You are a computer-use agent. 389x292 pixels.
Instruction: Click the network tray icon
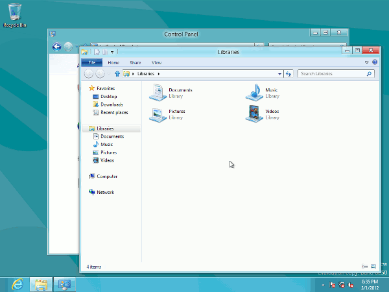pyautogui.click(x=342, y=285)
